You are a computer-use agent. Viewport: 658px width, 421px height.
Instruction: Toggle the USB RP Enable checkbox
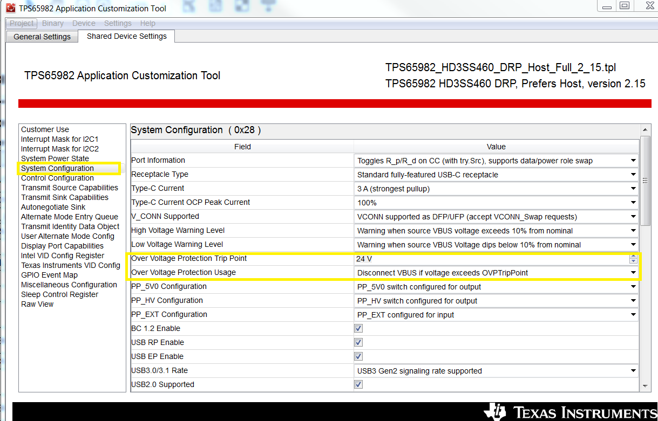click(x=358, y=342)
